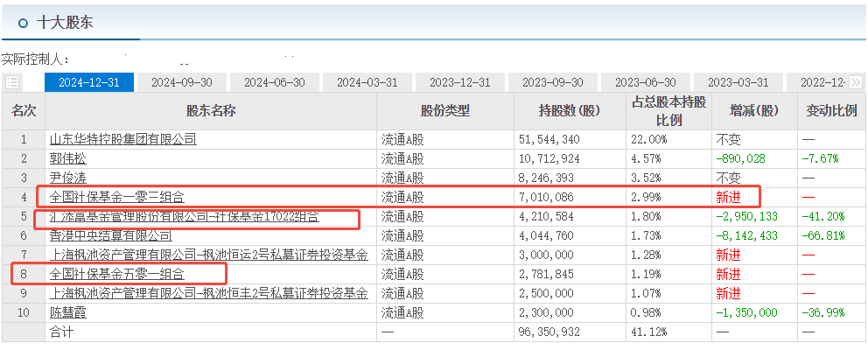This screenshot has width=868, height=350.
Task: Switch to the 2023-12-31 tab
Action: [x=460, y=82]
